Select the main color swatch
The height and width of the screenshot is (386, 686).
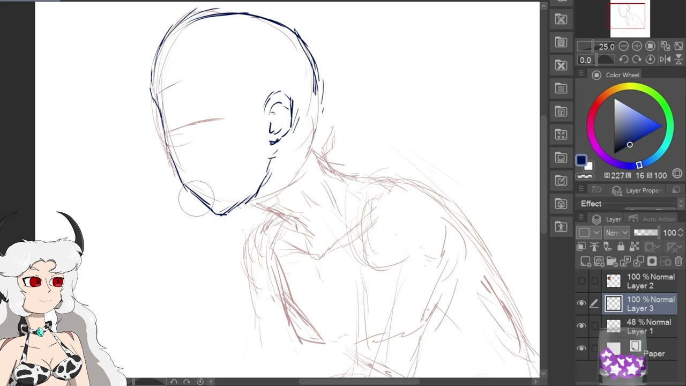[581, 160]
